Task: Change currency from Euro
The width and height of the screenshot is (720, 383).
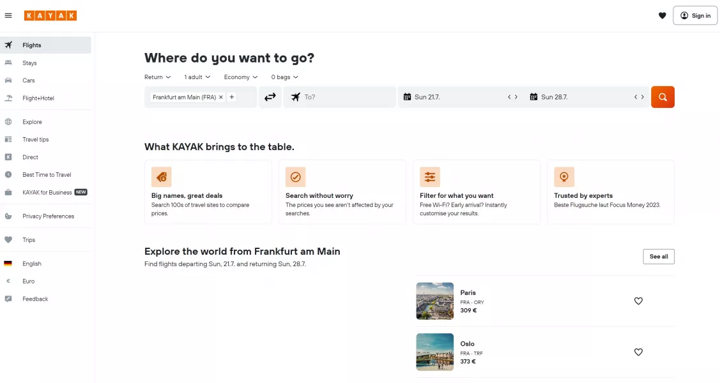Action: click(45, 281)
